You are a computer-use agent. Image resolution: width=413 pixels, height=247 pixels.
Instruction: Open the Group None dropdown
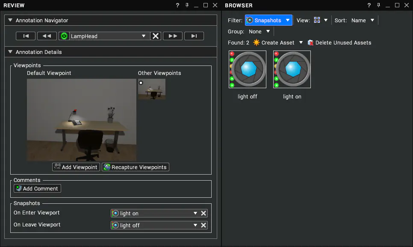tap(259, 31)
